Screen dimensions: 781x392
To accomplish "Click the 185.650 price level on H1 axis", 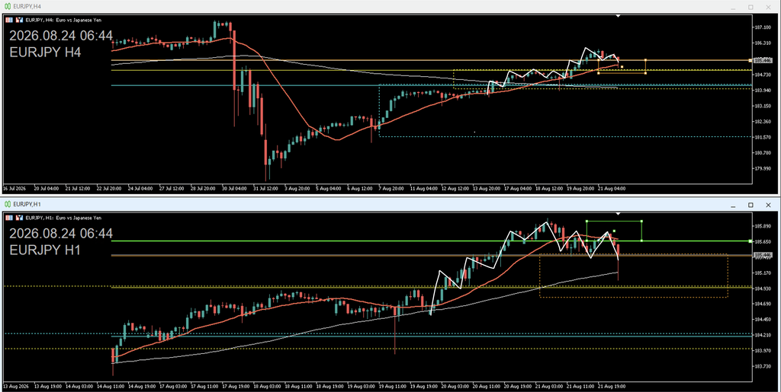I will [x=763, y=242].
